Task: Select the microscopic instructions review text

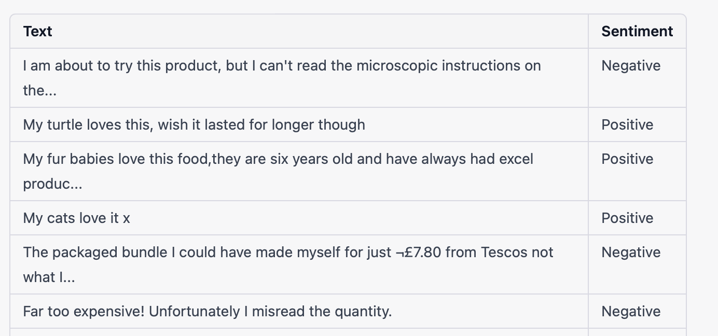Action: [x=282, y=78]
